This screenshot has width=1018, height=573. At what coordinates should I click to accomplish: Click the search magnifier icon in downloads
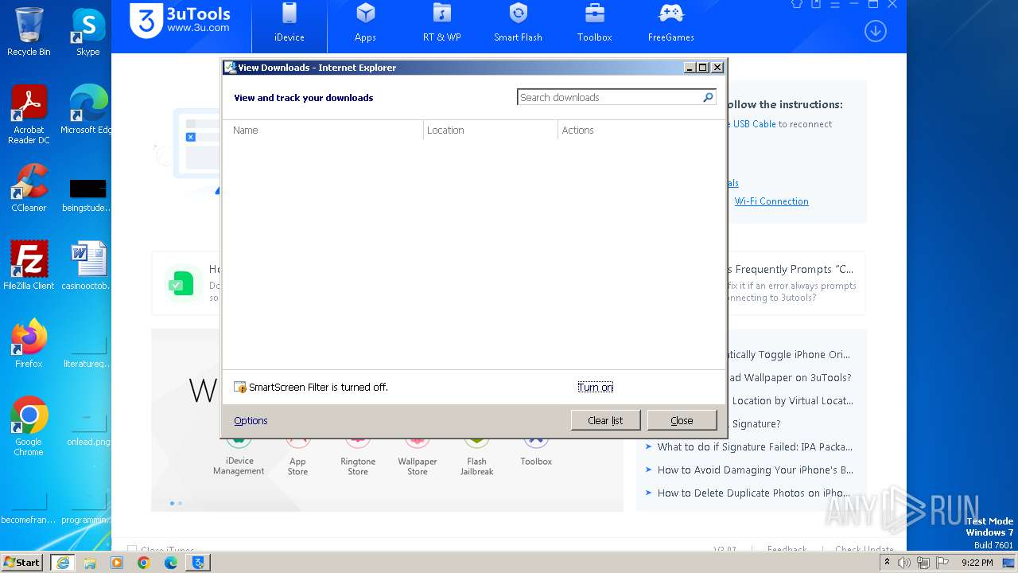point(708,97)
